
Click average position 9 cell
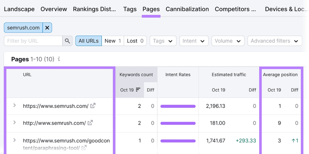point(279,123)
